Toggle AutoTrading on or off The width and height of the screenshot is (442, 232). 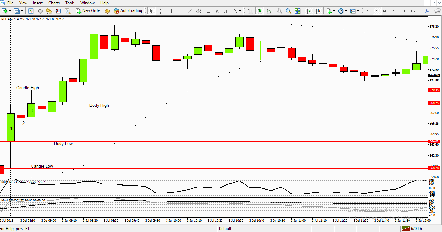[128, 11]
